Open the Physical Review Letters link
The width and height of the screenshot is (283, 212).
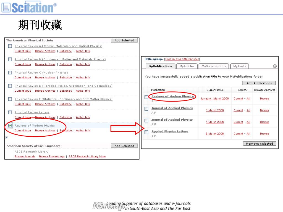point(32,112)
